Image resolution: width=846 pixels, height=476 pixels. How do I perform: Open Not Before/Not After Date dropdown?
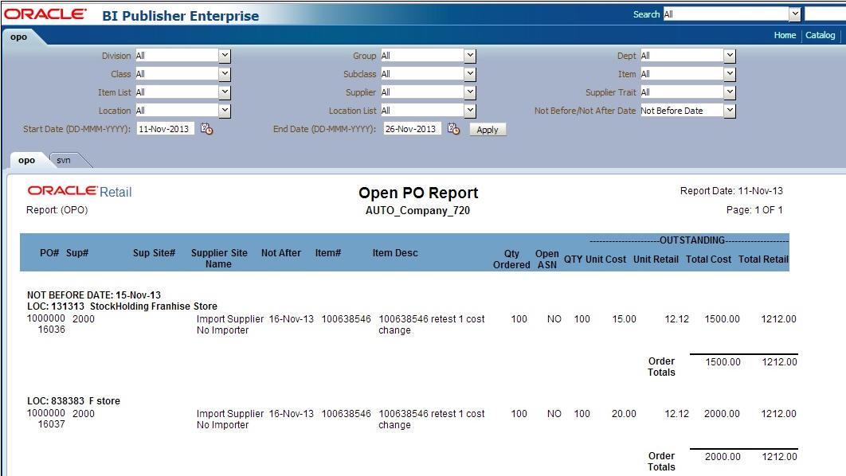tap(730, 111)
